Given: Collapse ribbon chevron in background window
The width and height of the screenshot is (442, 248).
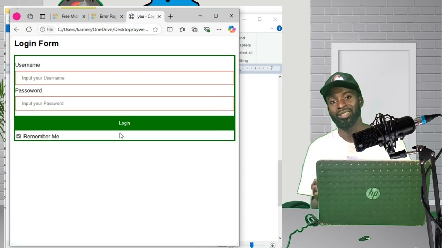Looking at the screenshot, I should click(x=272, y=28).
